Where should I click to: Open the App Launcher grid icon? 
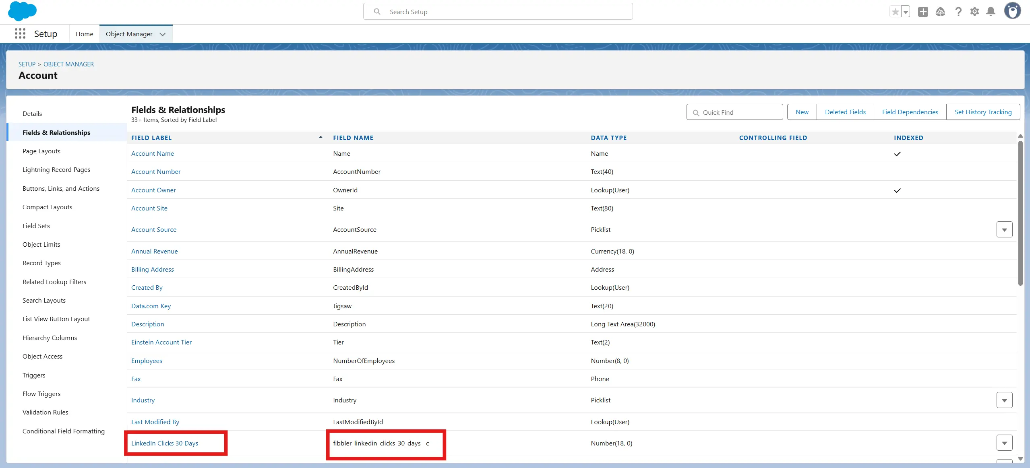click(x=20, y=34)
